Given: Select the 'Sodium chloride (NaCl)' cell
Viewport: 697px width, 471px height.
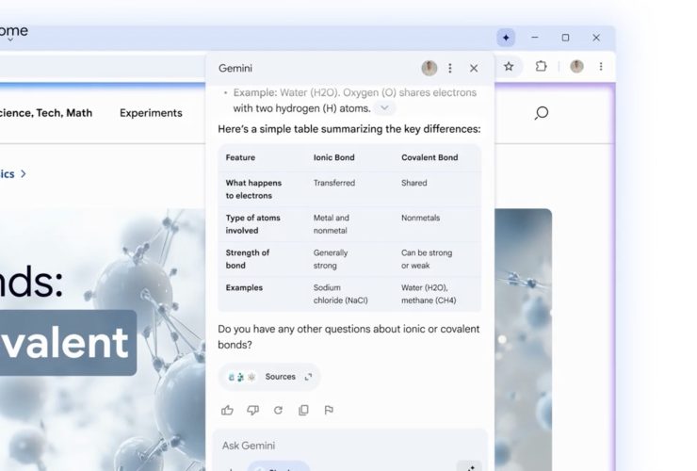Looking at the screenshot, I should click(x=341, y=294).
